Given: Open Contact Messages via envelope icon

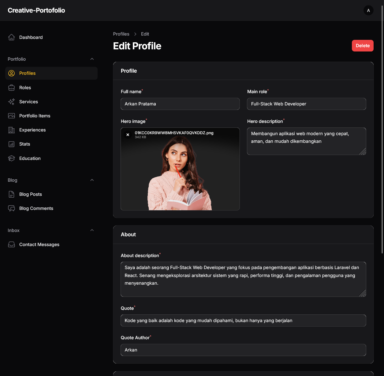Looking at the screenshot, I should (11, 244).
